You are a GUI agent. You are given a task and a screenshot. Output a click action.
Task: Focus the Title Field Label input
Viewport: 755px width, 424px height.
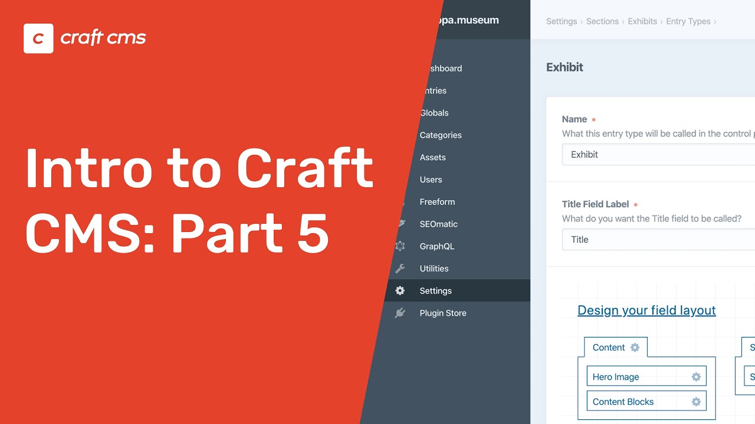pyautogui.click(x=658, y=239)
